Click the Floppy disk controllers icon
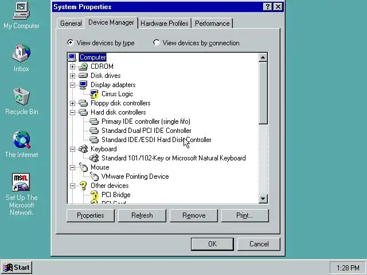This screenshot has height=275, width=367. (x=83, y=103)
